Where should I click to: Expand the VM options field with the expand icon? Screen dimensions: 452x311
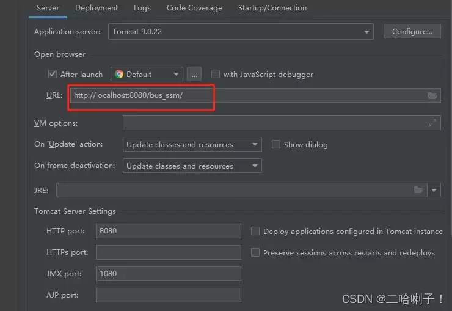pyautogui.click(x=432, y=123)
